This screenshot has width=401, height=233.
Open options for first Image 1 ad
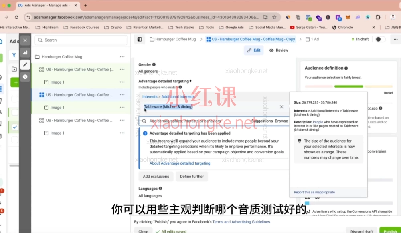(122, 82)
